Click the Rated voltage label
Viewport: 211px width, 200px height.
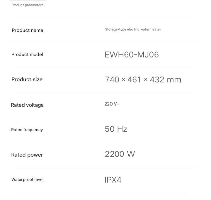pos(27,105)
